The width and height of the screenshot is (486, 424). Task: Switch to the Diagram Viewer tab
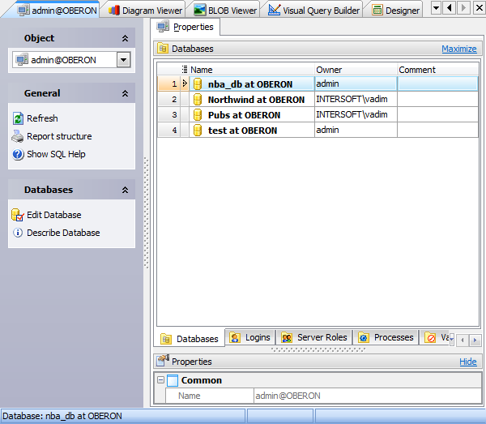click(144, 11)
